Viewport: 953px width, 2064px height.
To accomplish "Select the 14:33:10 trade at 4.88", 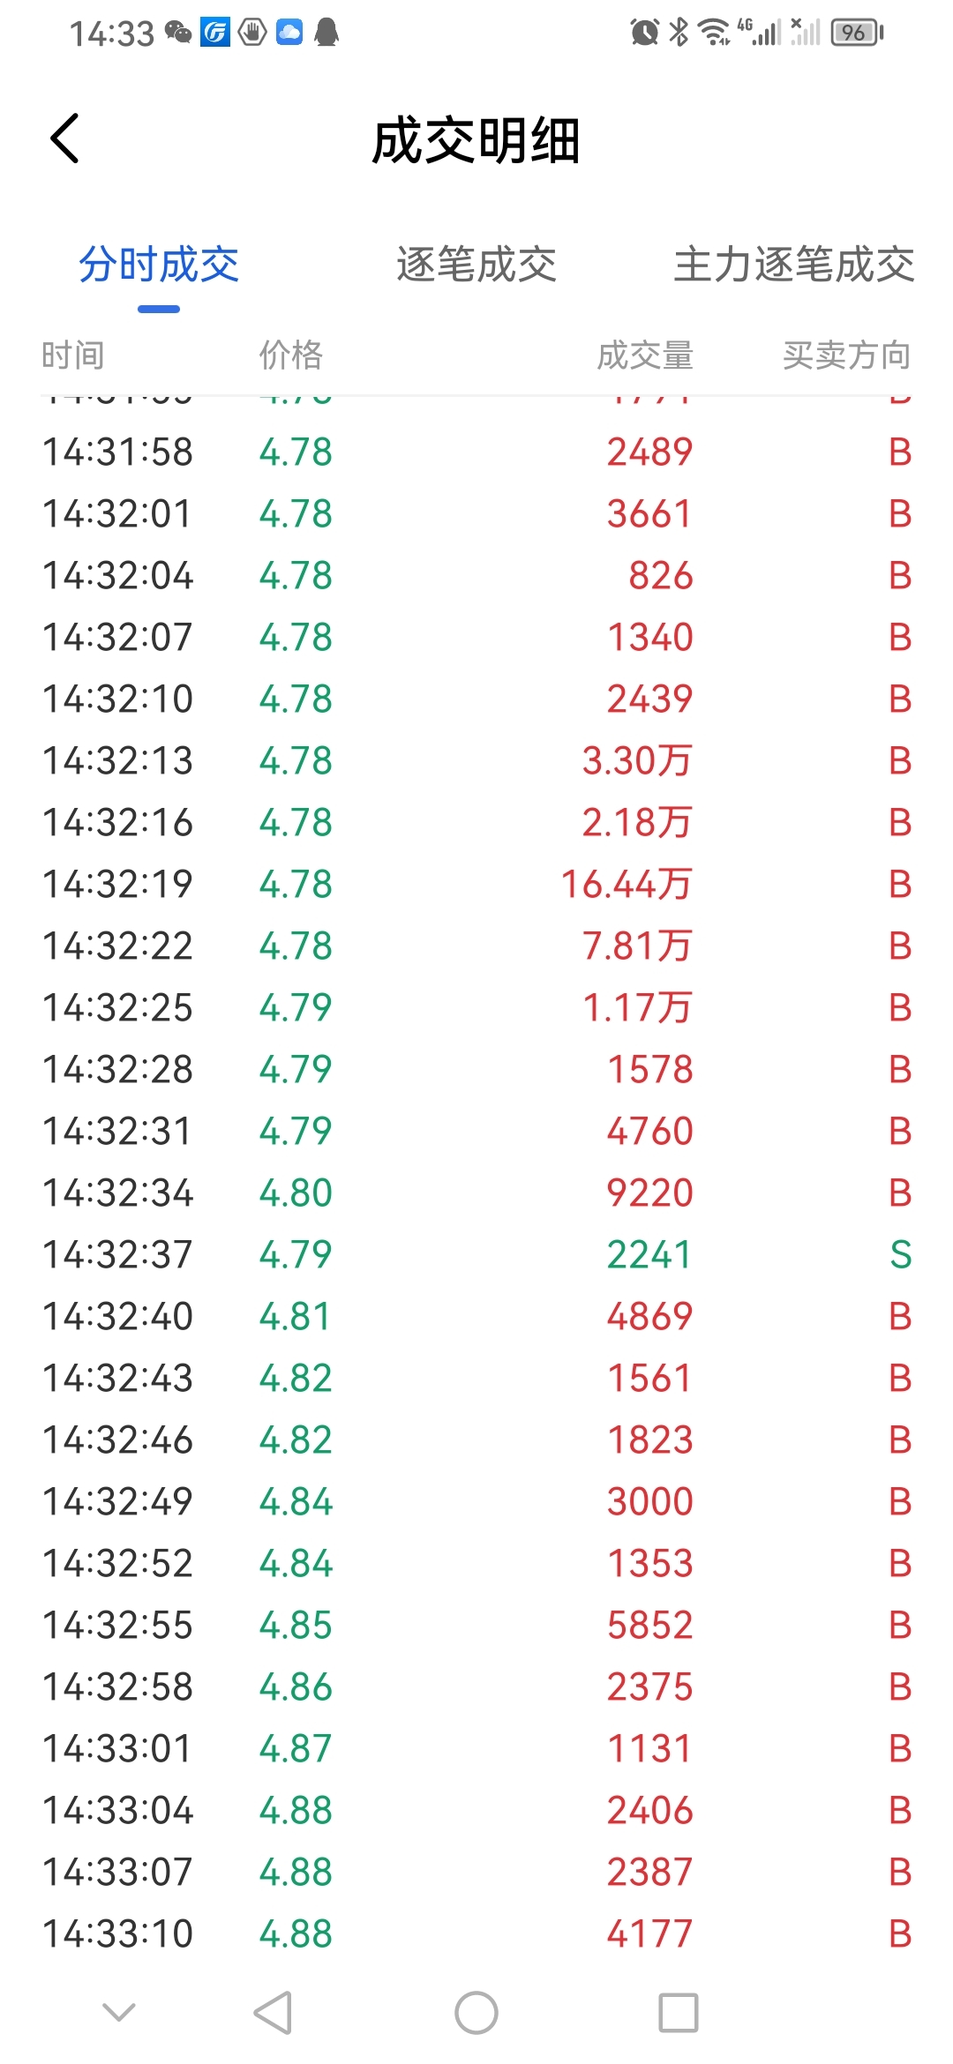I will point(476,1933).
